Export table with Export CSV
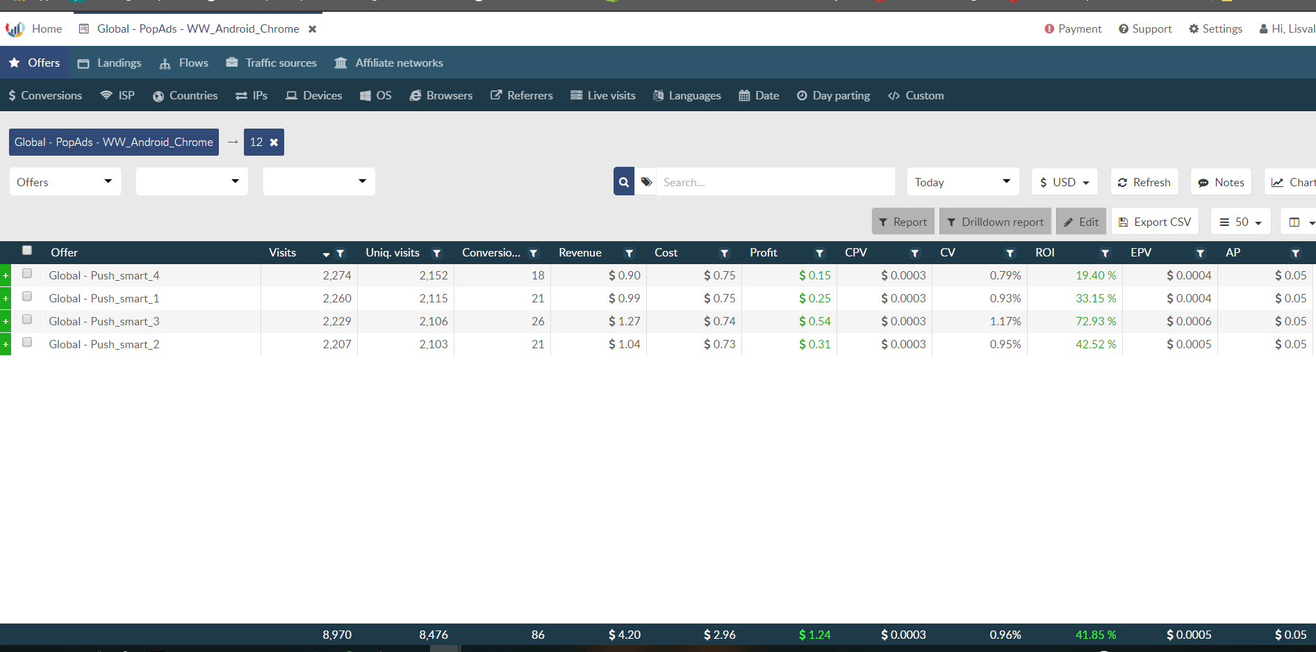This screenshot has width=1316, height=652. click(x=1155, y=222)
